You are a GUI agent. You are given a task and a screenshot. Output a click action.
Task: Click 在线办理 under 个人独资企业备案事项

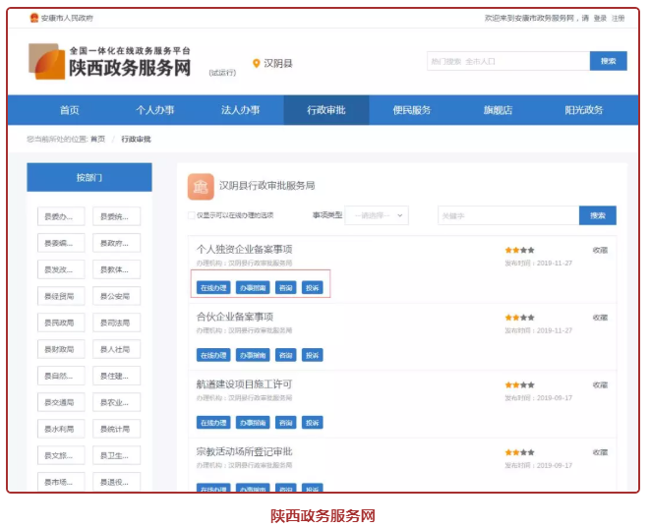213,288
